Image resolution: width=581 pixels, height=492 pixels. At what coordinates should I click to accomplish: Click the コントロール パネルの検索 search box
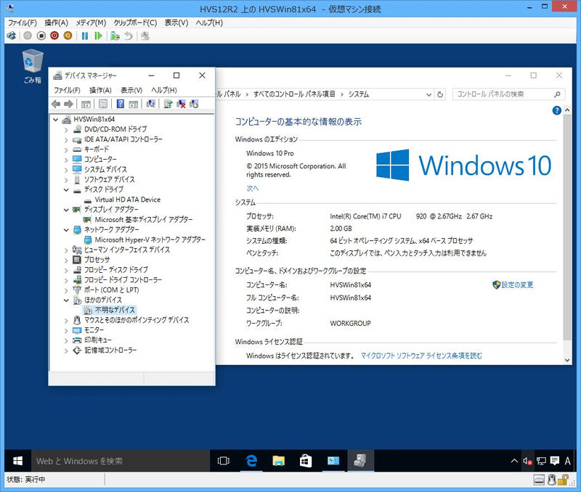(x=508, y=94)
